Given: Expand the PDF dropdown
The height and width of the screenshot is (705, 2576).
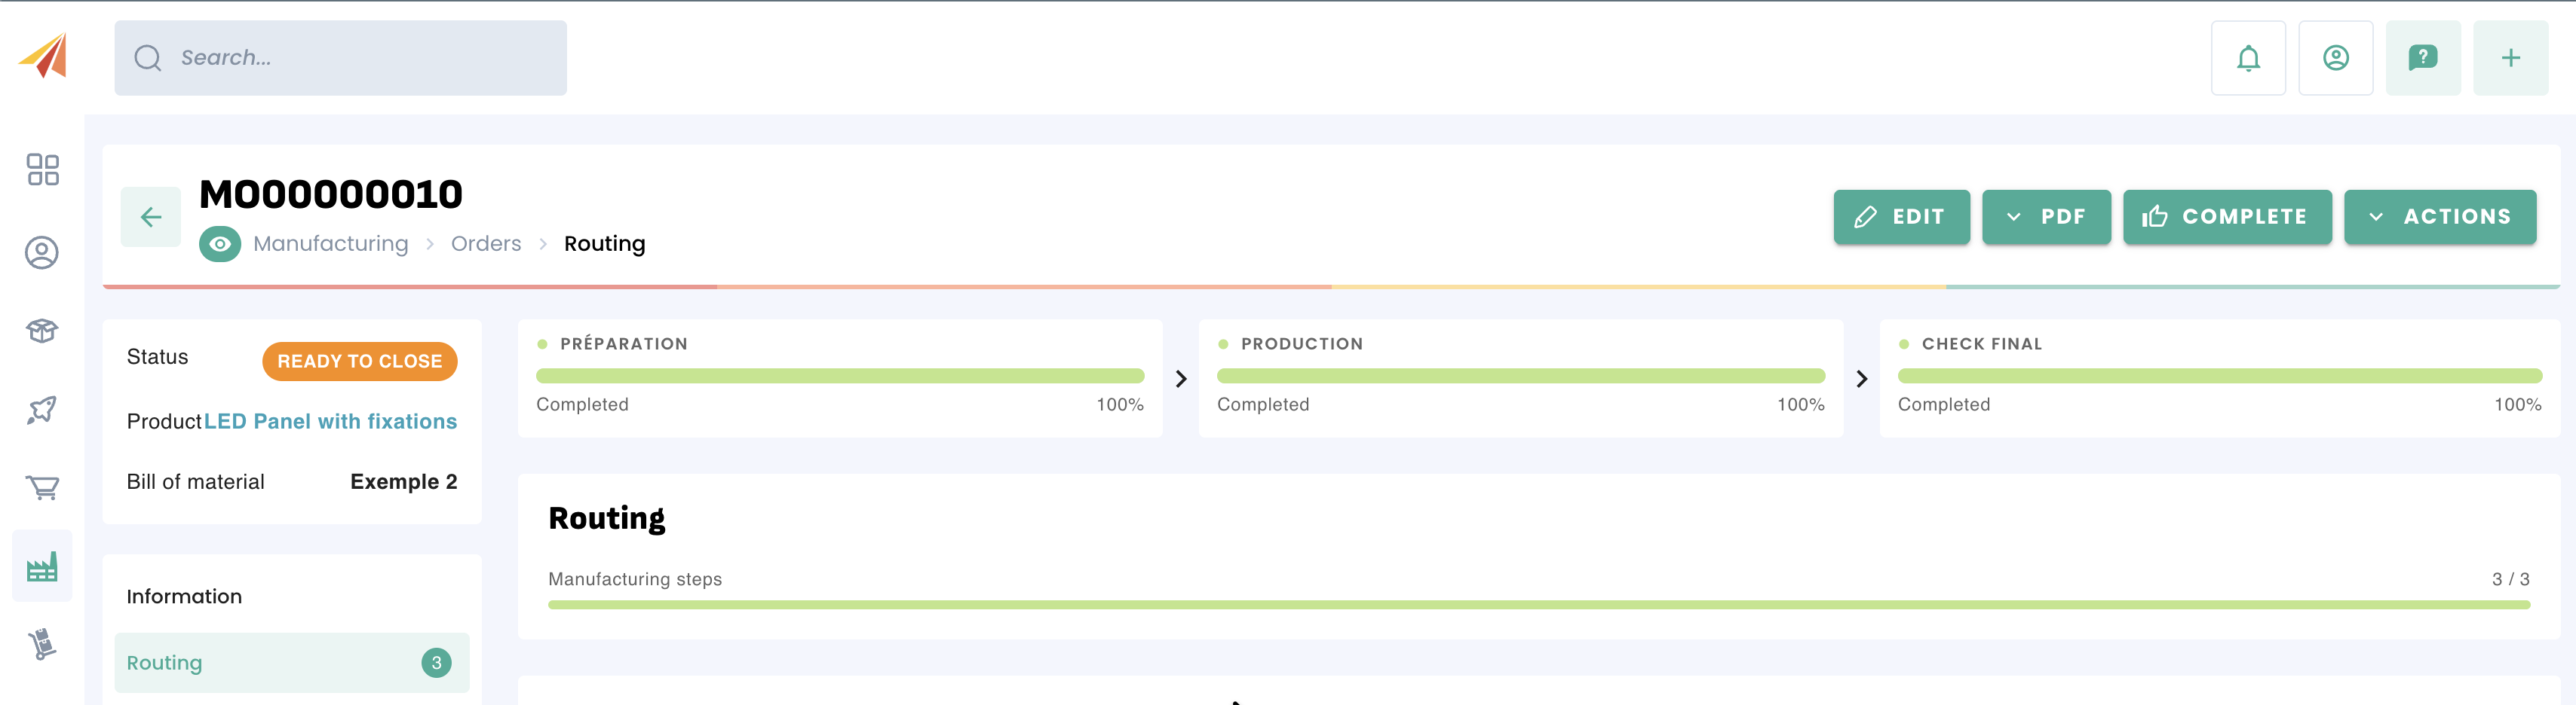Looking at the screenshot, I should coord(2045,217).
